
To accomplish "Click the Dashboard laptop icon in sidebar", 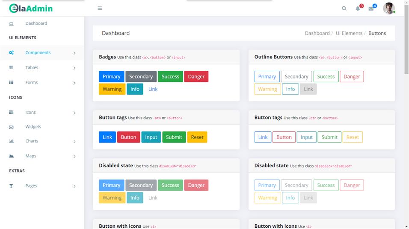I will pos(12,23).
